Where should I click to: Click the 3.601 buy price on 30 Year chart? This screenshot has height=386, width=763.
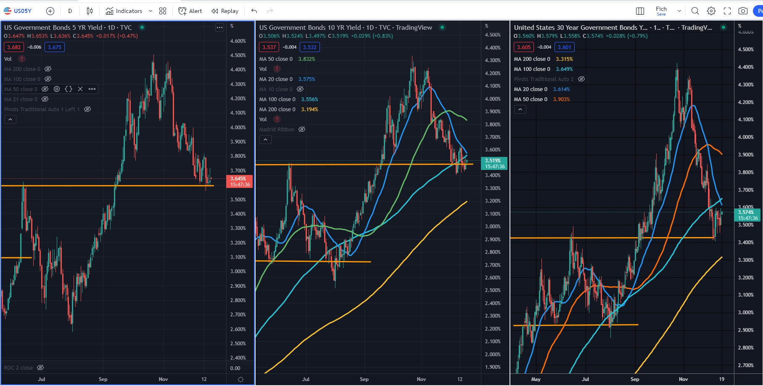(x=565, y=47)
